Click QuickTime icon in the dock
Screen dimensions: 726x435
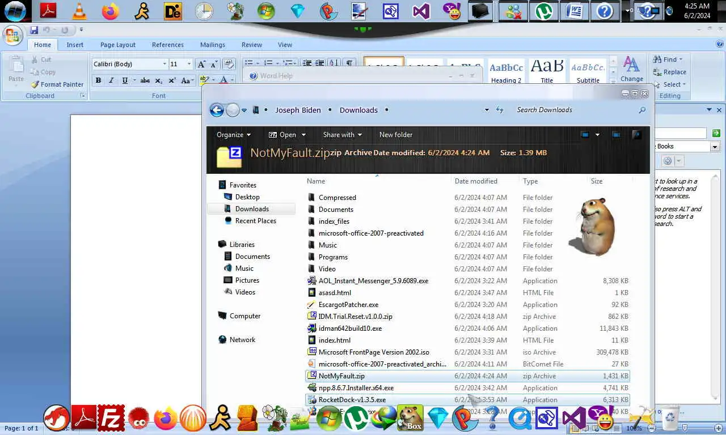click(x=520, y=419)
